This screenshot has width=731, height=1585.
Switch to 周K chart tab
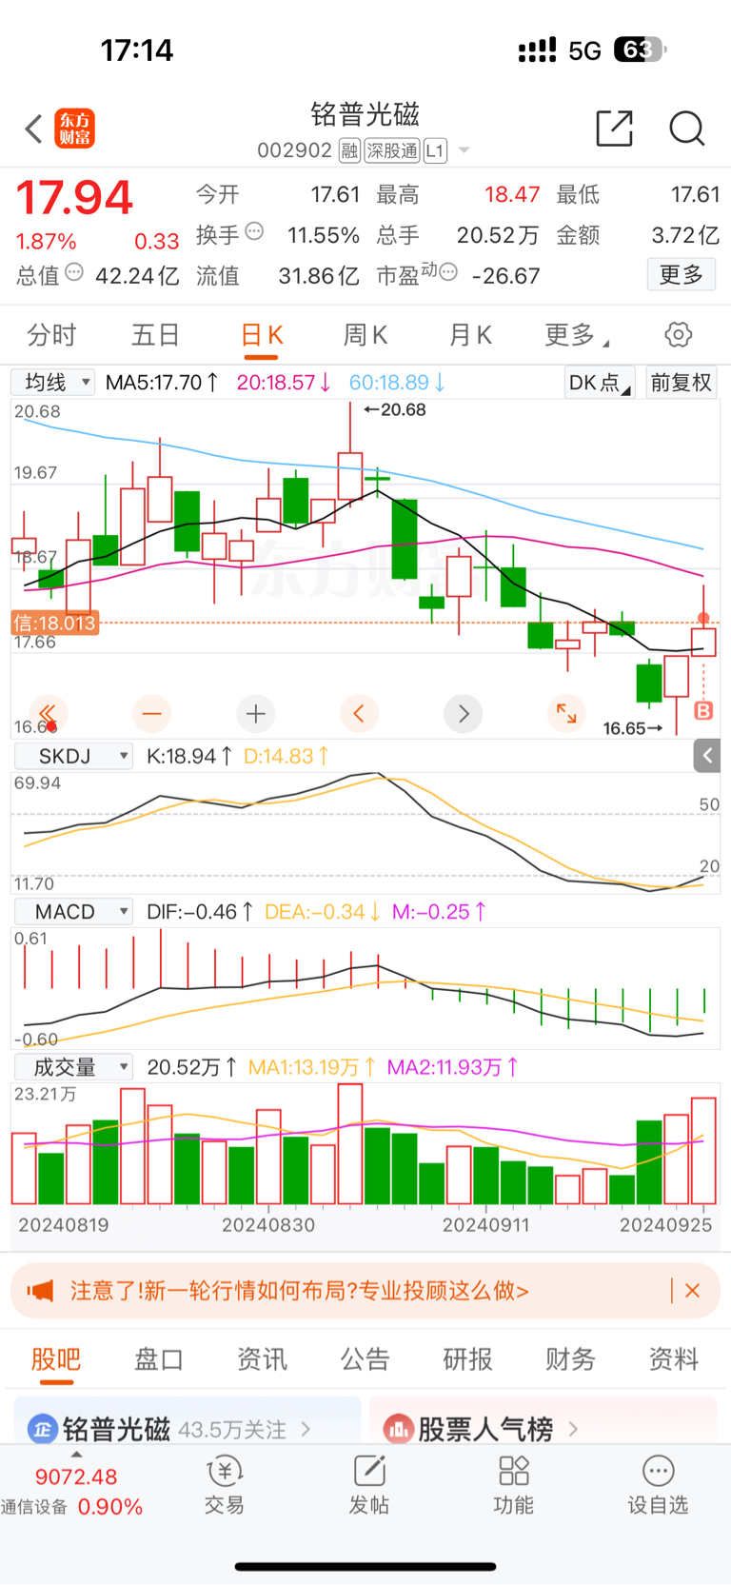[365, 335]
